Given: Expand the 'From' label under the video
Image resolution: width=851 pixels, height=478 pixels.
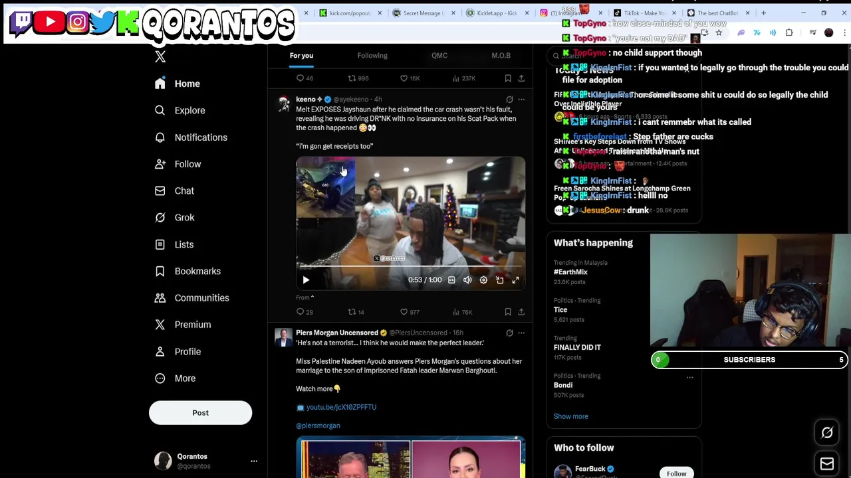Looking at the screenshot, I should click(x=305, y=297).
